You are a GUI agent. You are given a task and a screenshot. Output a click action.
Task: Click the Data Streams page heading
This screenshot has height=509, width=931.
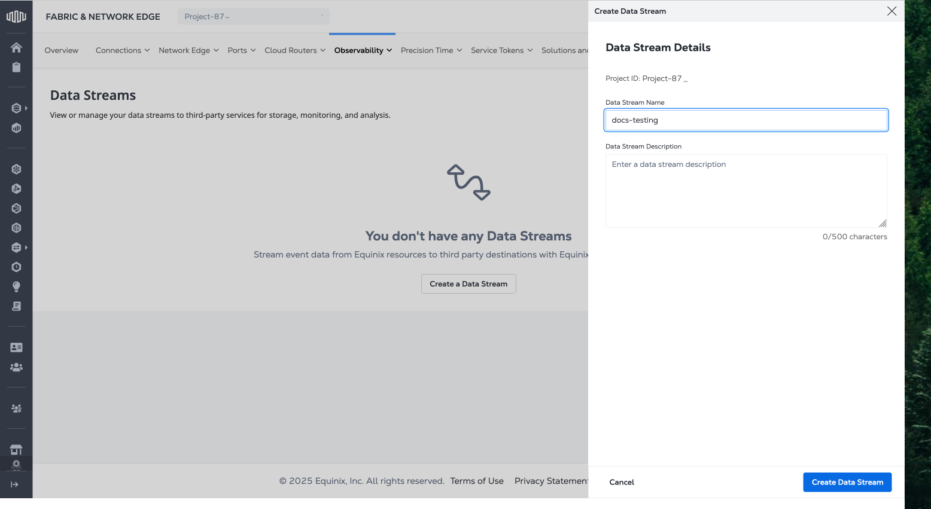(93, 96)
